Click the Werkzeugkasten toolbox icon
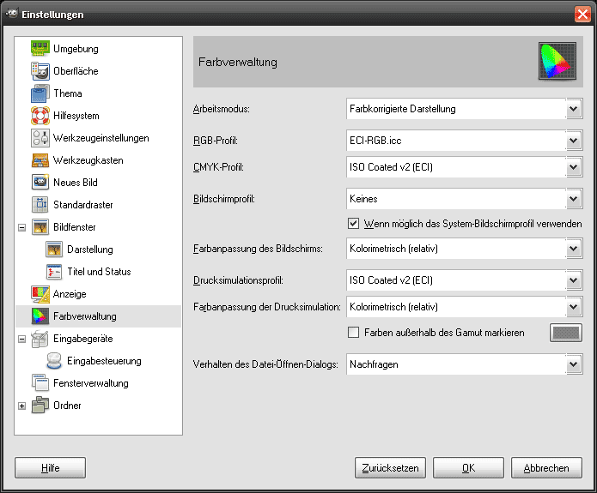The image size is (597, 493). pos(40,160)
